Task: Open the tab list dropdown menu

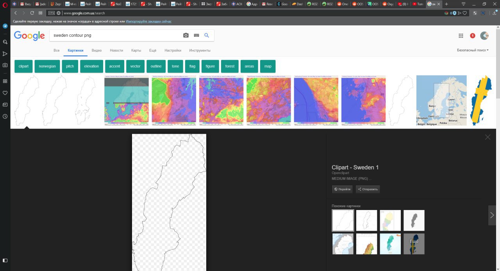Action: click(464, 4)
